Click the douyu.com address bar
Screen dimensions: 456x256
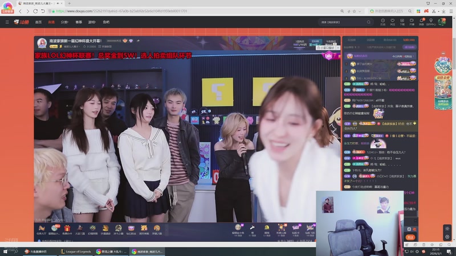tap(192, 11)
